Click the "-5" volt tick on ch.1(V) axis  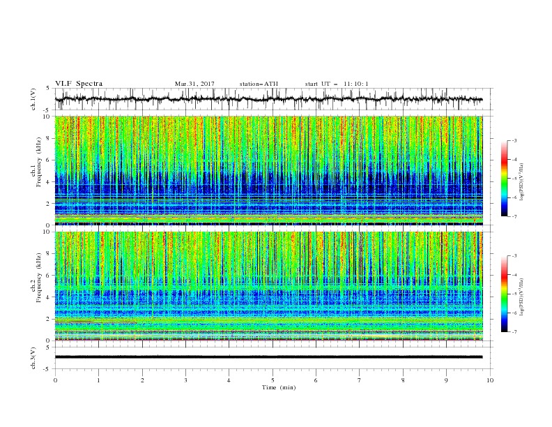pyautogui.click(x=47, y=110)
